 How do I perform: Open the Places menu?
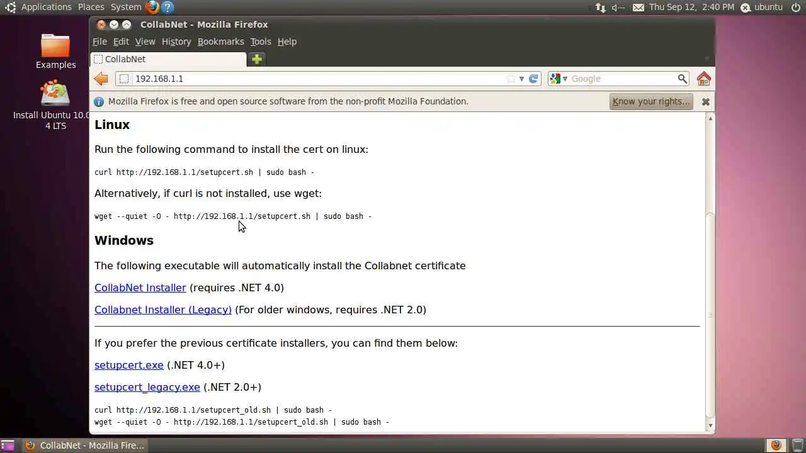[91, 7]
